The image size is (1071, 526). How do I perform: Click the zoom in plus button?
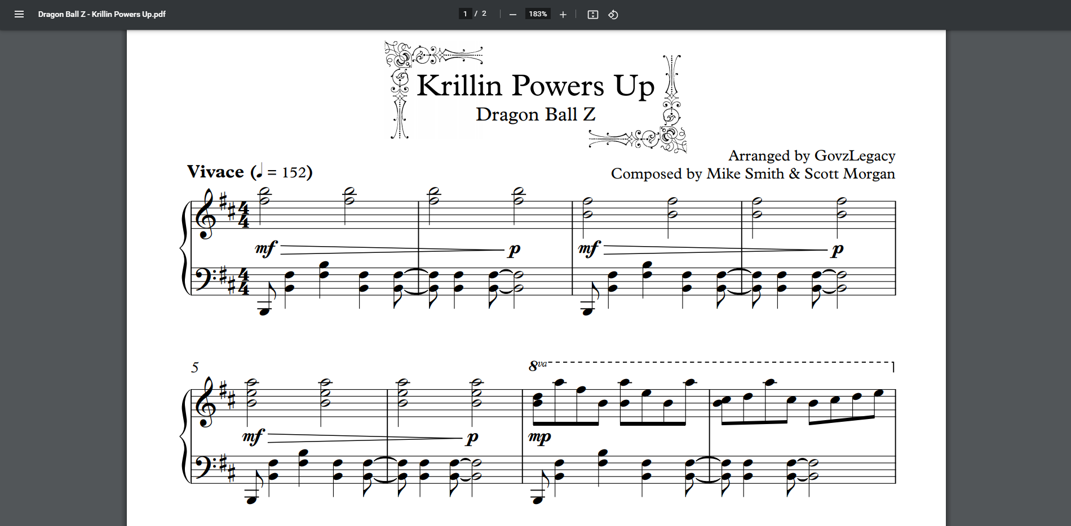[563, 15]
